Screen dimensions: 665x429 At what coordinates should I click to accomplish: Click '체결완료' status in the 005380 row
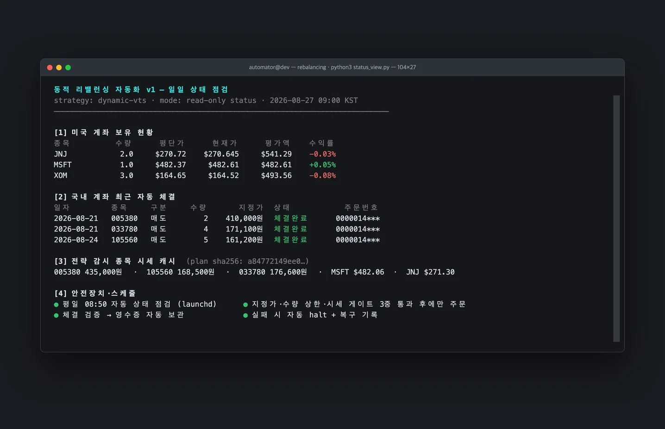pos(290,218)
